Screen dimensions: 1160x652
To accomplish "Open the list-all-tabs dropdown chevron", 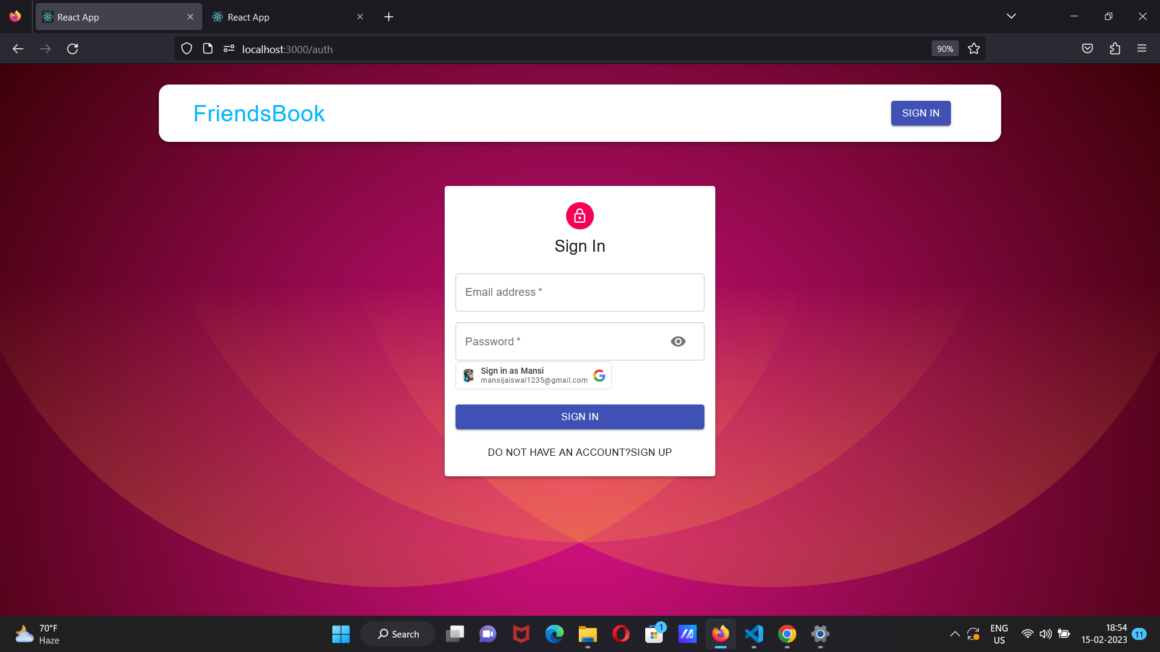I will tap(1011, 16).
